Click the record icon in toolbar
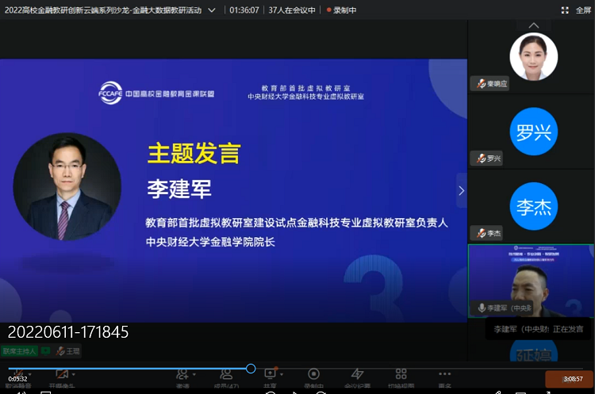The image size is (595, 394). coord(313,374)
